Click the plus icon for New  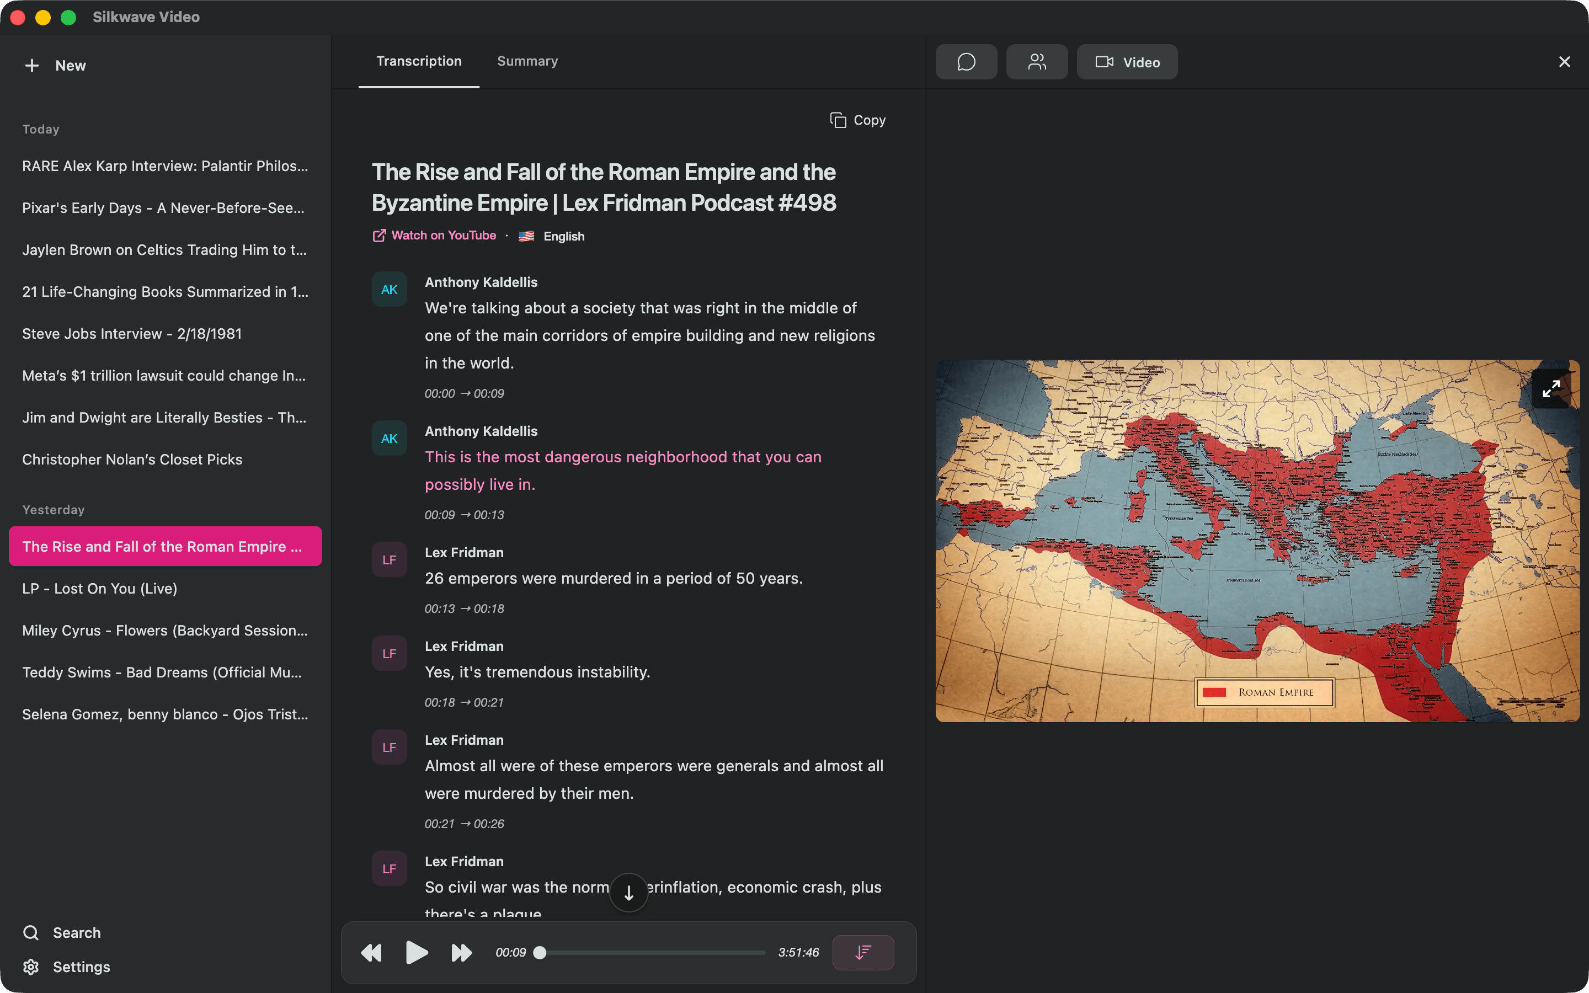point(31,66)
